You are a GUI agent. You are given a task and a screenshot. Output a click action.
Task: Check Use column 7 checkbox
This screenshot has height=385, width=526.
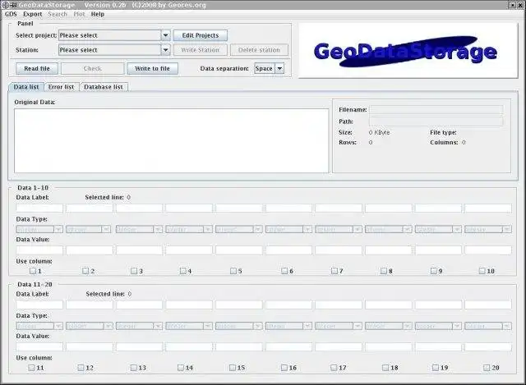[335, 271]
